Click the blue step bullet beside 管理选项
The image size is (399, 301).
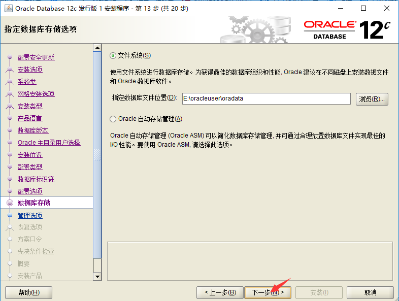pyautogui.click(x=10, y=215)
